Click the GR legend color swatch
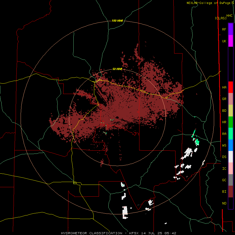 click(231, 99)
